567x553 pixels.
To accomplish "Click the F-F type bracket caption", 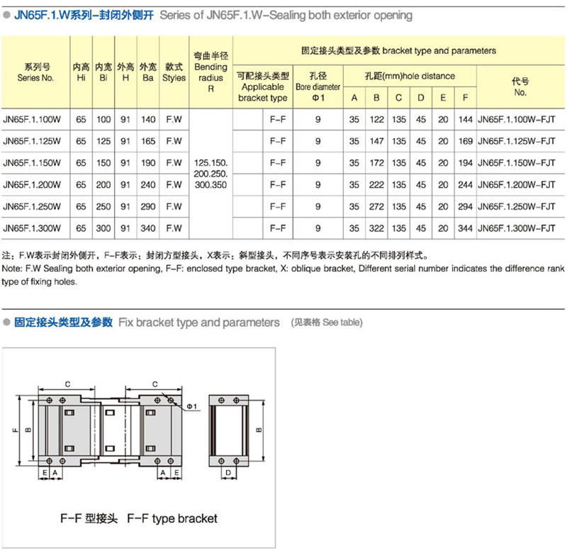I will pos(138,518).
